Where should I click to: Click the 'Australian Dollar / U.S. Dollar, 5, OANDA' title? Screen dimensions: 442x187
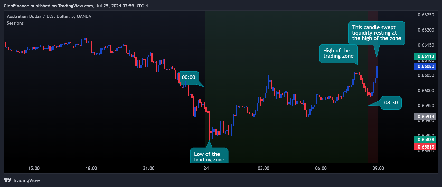click(49, 16)
